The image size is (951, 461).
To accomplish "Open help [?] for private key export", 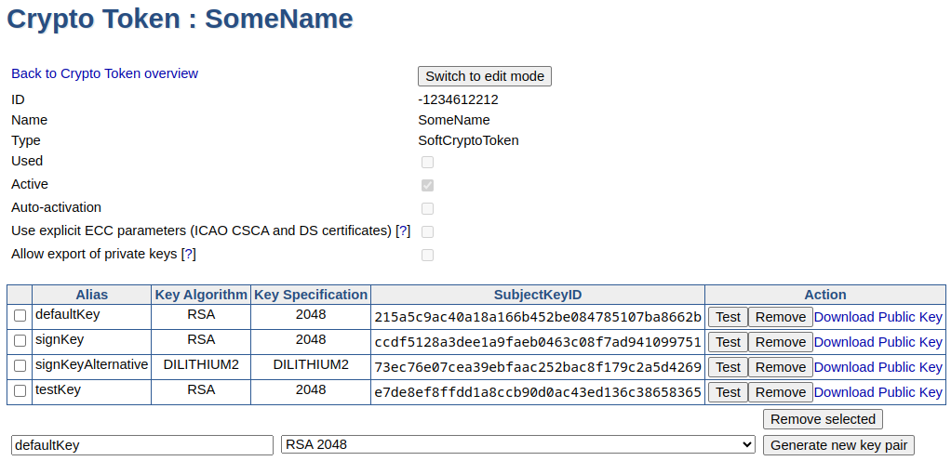I will pos(188,254).
